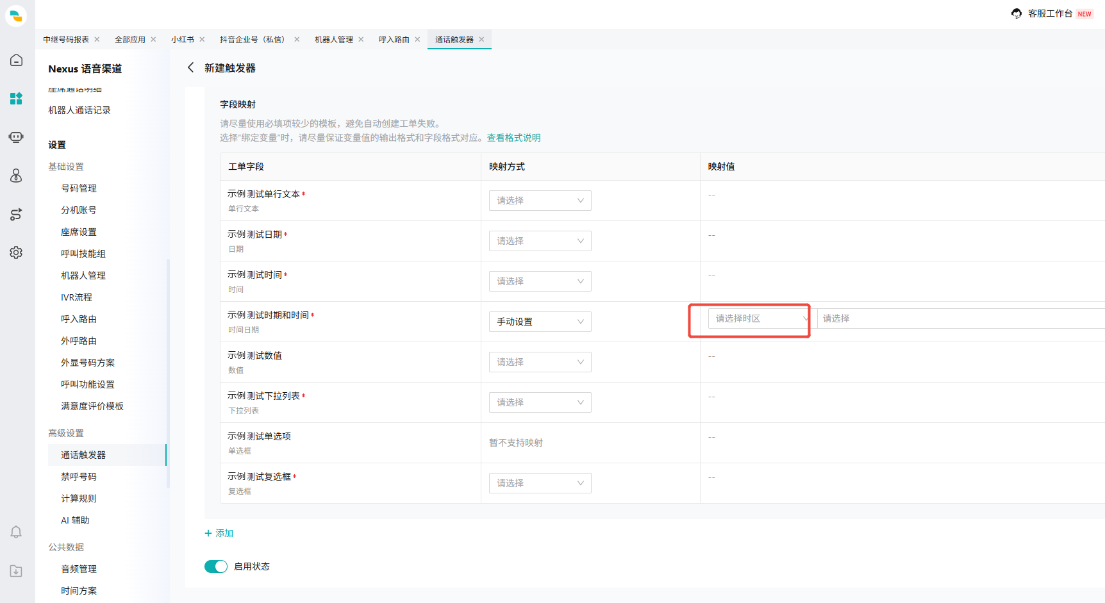
Task: Open mapping dropdown for 测试数值 row
Action: pyautogui.click(x=540, y=362)
